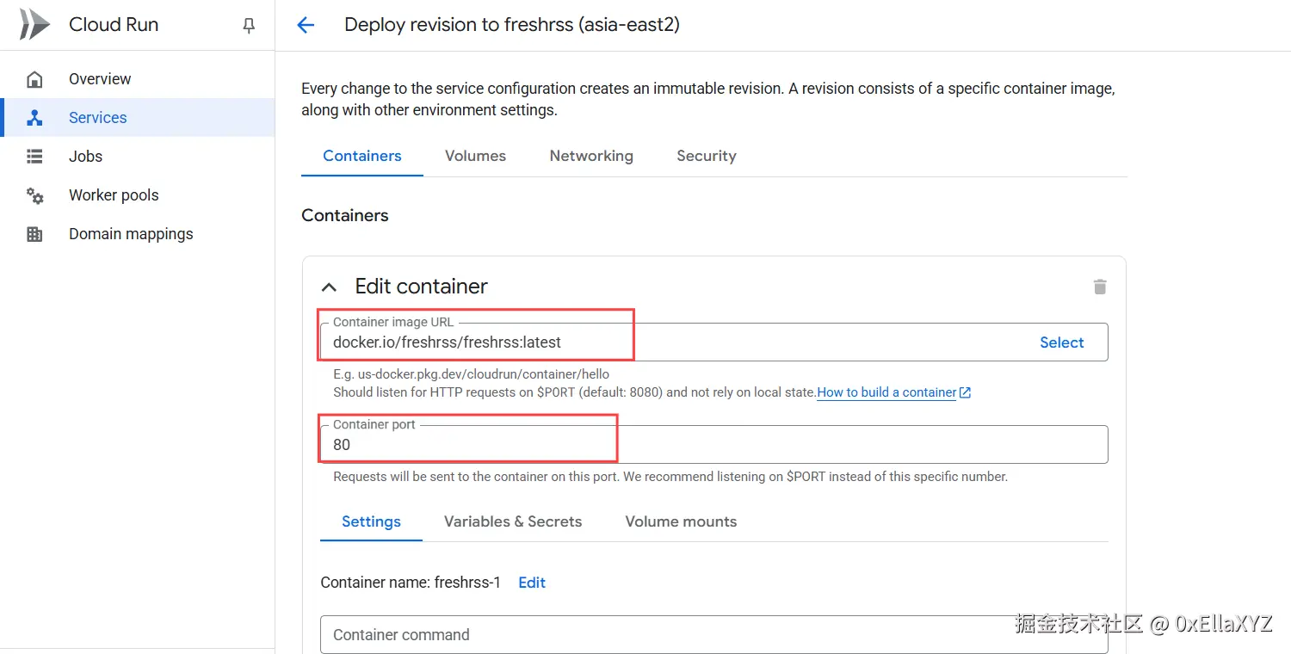Collapse the Edit container section
1291x654 pixels.
point(329,287)
